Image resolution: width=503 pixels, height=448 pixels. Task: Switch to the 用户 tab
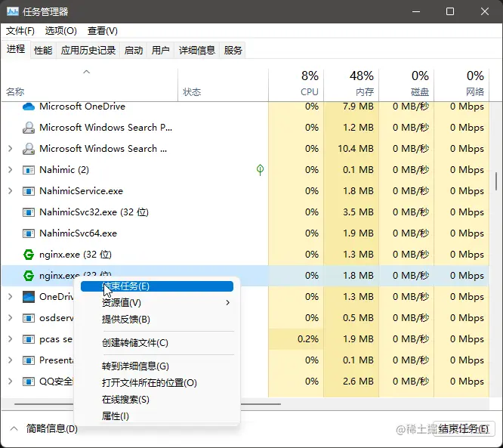click(160, 51)
